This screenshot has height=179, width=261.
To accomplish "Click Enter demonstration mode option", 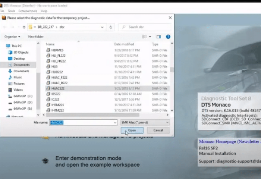I will pyautogui.click(x=98, y=161).
